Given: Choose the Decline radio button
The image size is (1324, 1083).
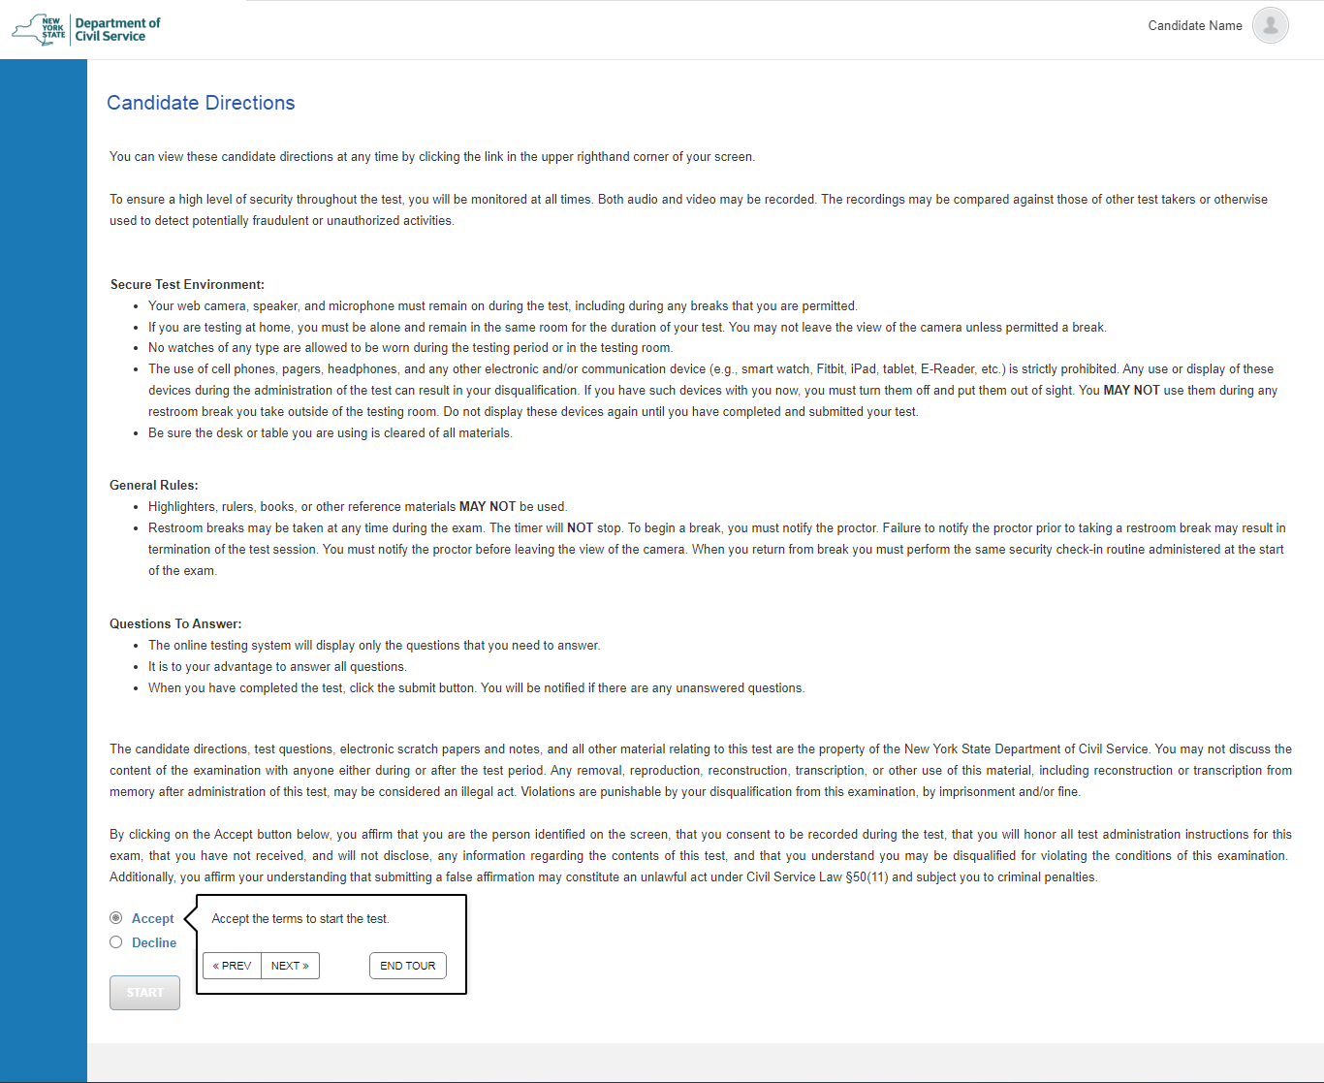Looking at the screenshot, I should click(116, 942).
